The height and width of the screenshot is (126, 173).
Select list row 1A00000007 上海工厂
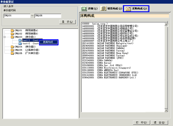tap(107, 41)
